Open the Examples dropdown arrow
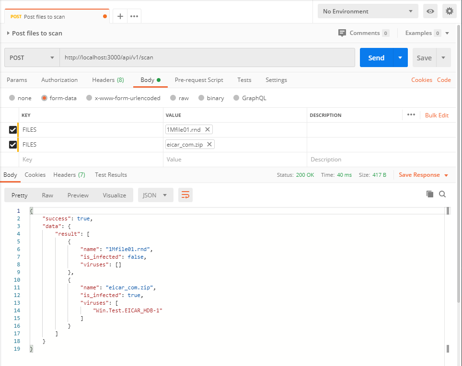Viewport: 462px width, 366px height. pyautogui.click(x=447, y=33)
